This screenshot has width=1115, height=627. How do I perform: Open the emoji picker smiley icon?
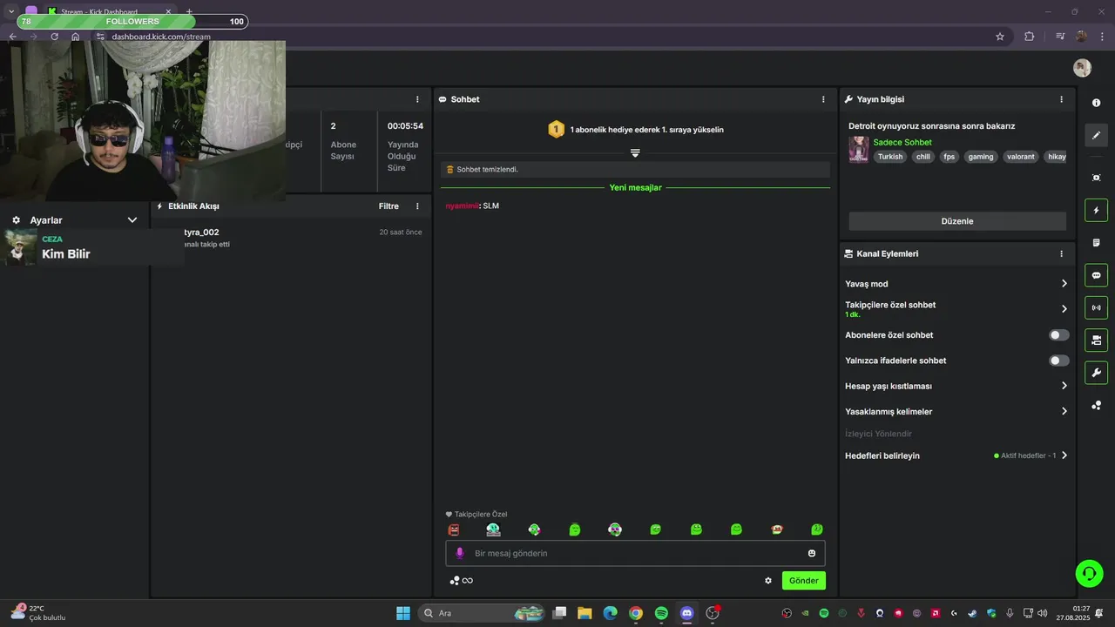click(x=812, y=553)
